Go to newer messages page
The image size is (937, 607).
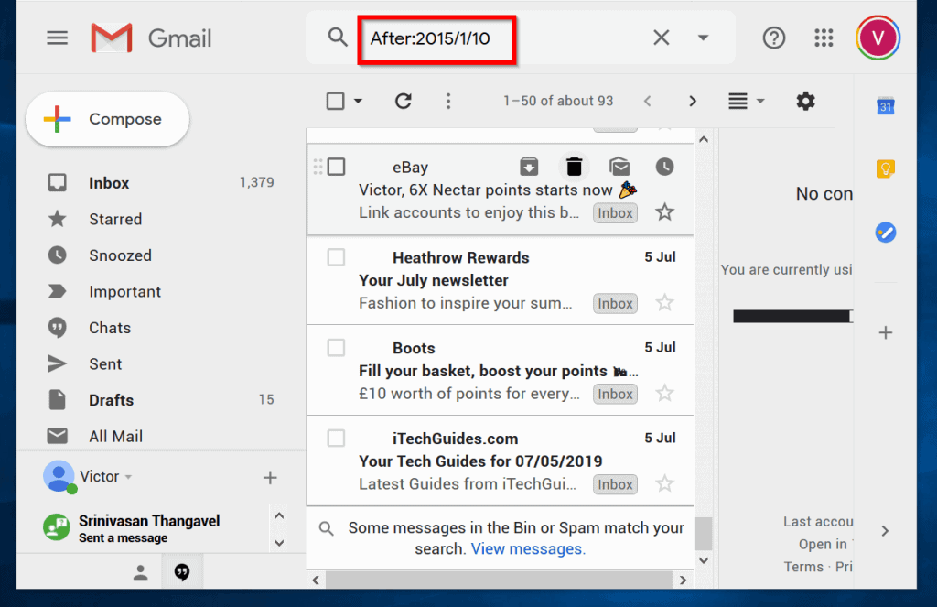pyautogui.click(x=647, y=101)
